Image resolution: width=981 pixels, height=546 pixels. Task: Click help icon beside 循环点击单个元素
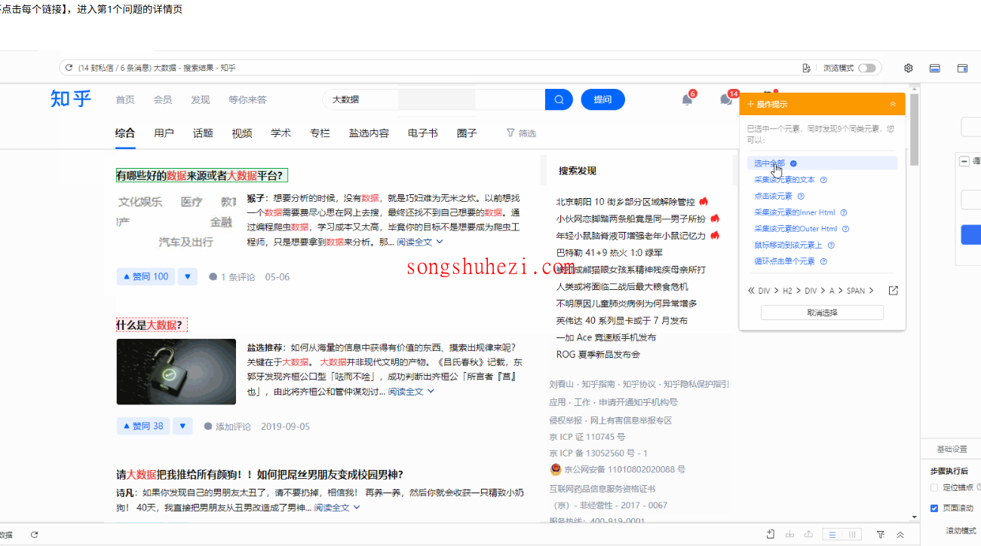(x=823, y=261)
